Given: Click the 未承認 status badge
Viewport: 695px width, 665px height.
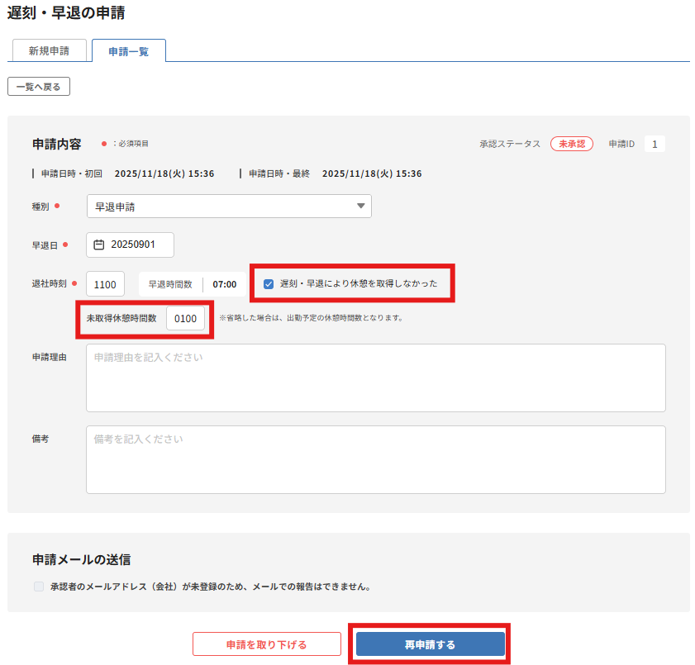Looking at the screenshot, I should click(x=571, y=144).
